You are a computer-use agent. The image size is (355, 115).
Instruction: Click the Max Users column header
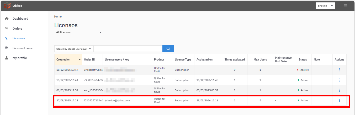coord(260,59)
